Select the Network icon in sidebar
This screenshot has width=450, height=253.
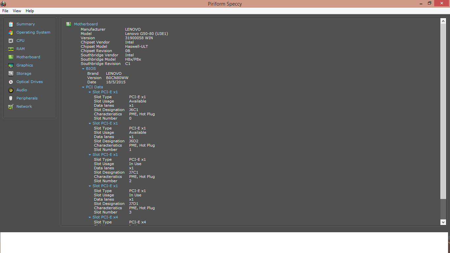11,106
